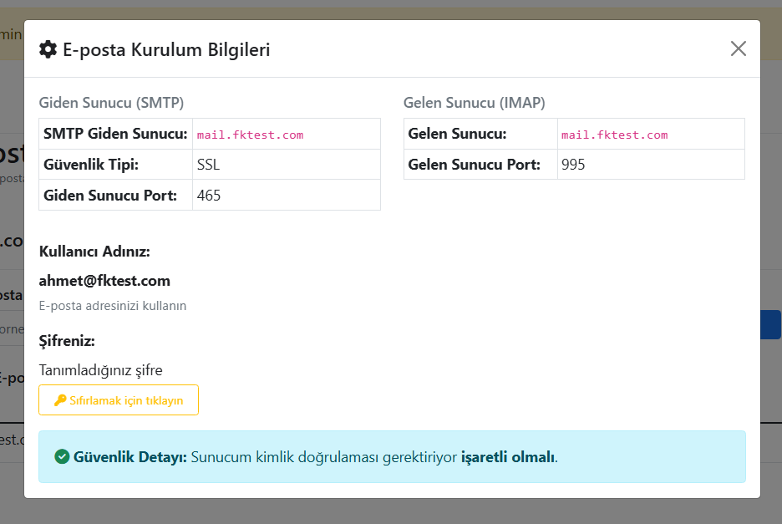
Task: Click the Şifreniz label
Action: click(67, 341)
